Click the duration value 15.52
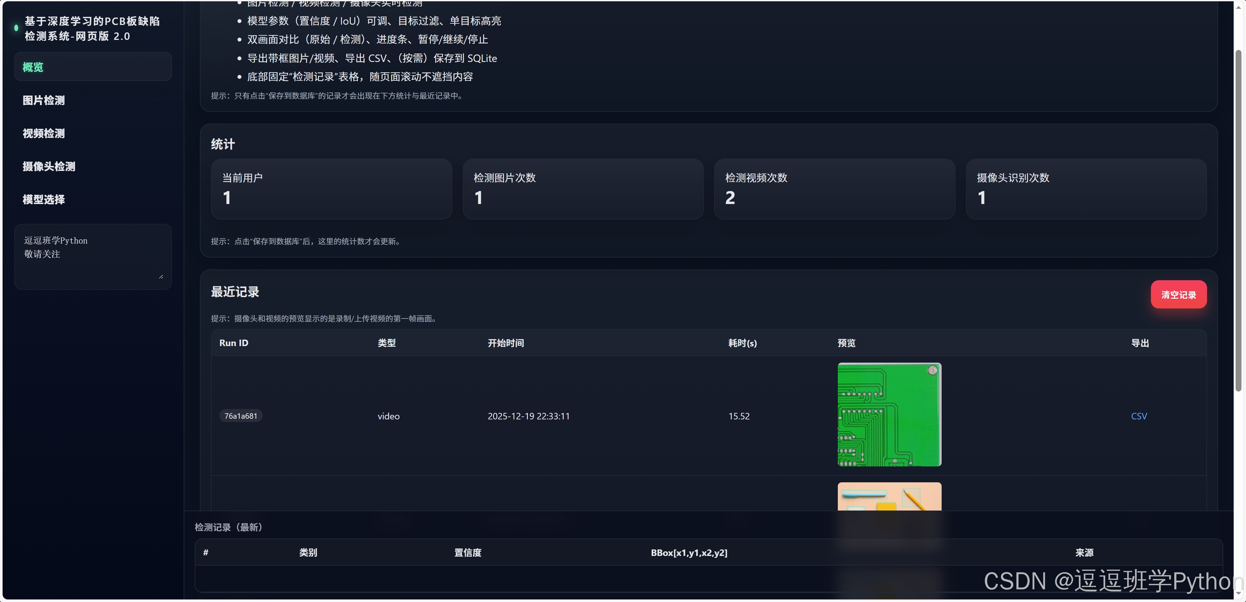 click(x=739, y=416)
